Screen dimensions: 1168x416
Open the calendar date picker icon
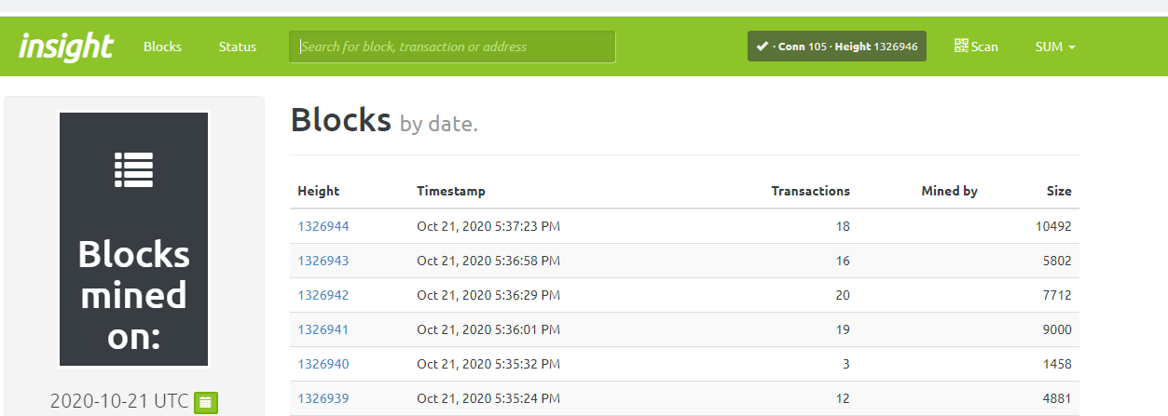(206, 402)
